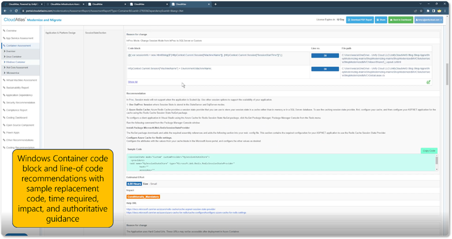Open Compliance Report in sidebar
This screenshot has width=452, height=239.
(17, 110)
